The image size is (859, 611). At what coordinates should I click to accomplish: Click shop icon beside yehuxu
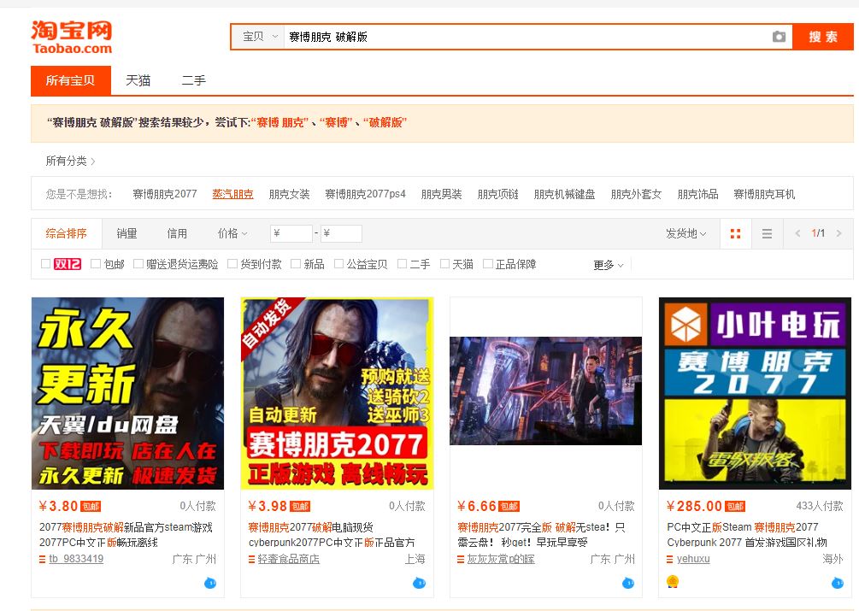point(669,559)
